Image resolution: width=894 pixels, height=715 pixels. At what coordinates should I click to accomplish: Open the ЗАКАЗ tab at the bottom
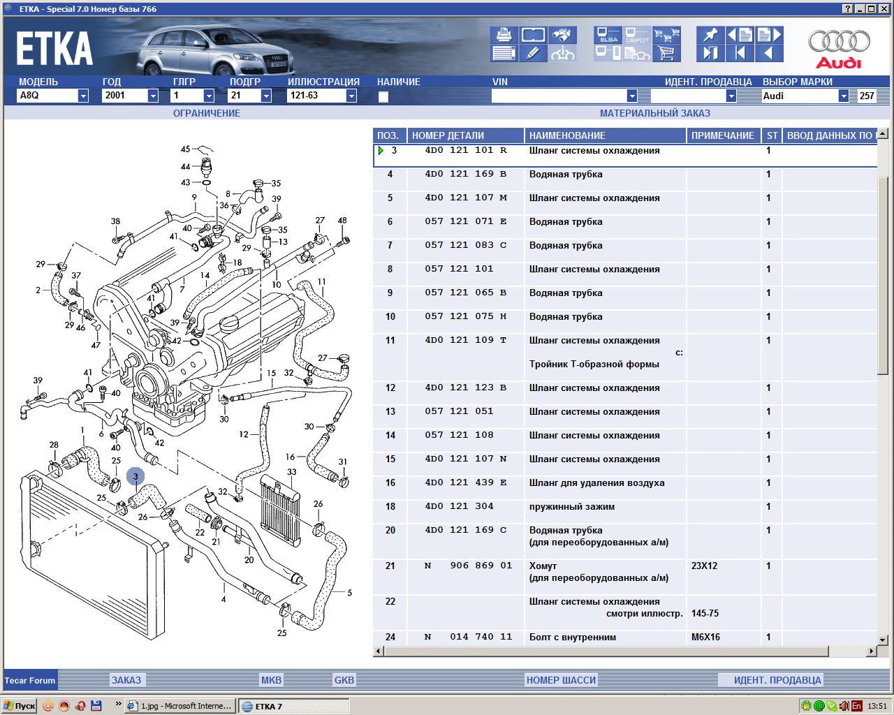[x=126, y=680]
